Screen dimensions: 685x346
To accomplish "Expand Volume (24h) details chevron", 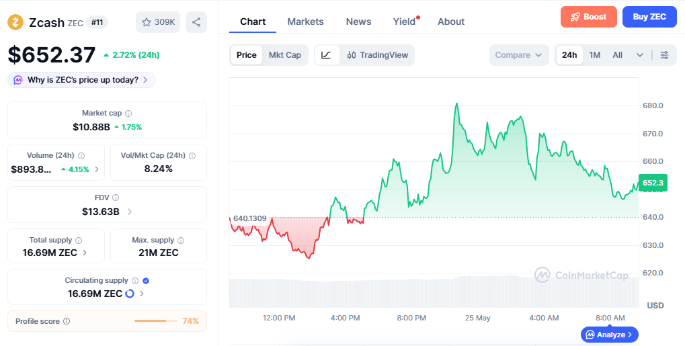I will coord(97,169).
